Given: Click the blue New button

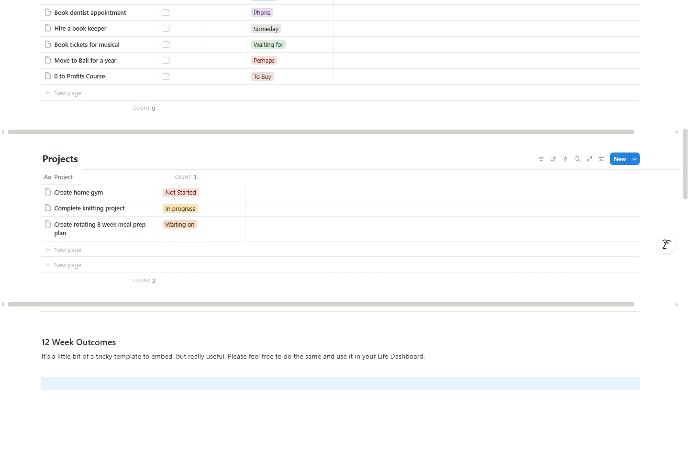Looking at the screenshot, I should coord(620,159).
